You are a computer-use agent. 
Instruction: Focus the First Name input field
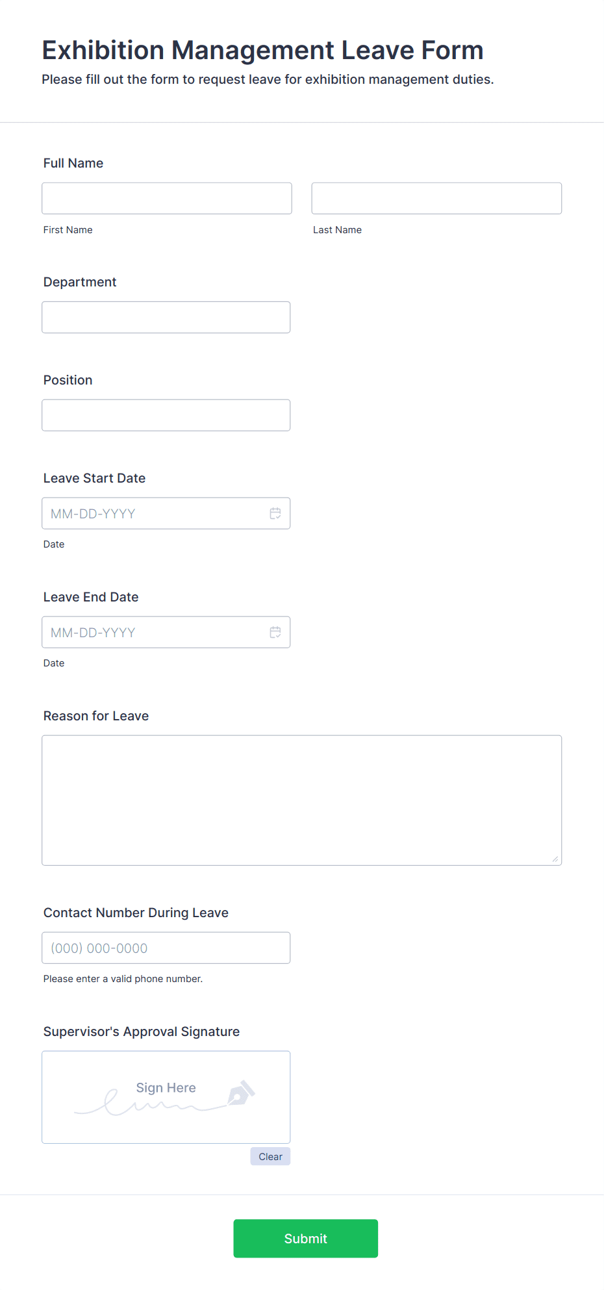167,198
